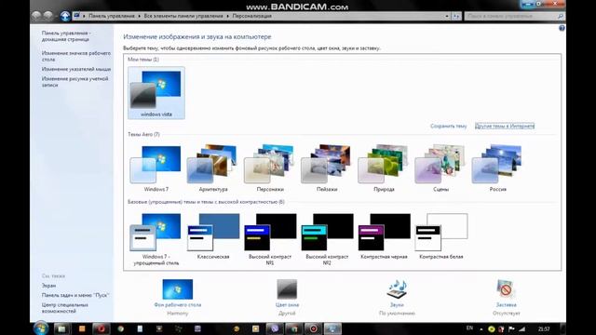Click Персонализация breadcrumb segment
The width and height of the screenshot is (596, 335).
click(x=251, y=16)
